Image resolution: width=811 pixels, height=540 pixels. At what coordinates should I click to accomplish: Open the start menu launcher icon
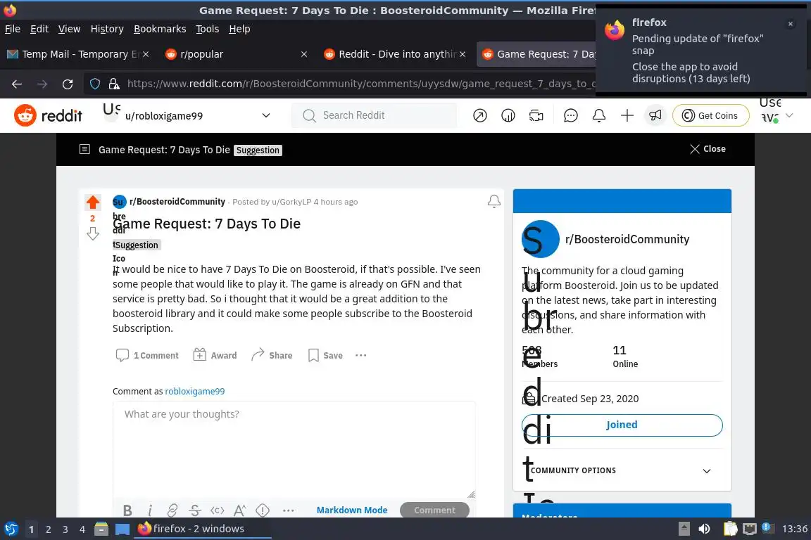click(11, 529)
